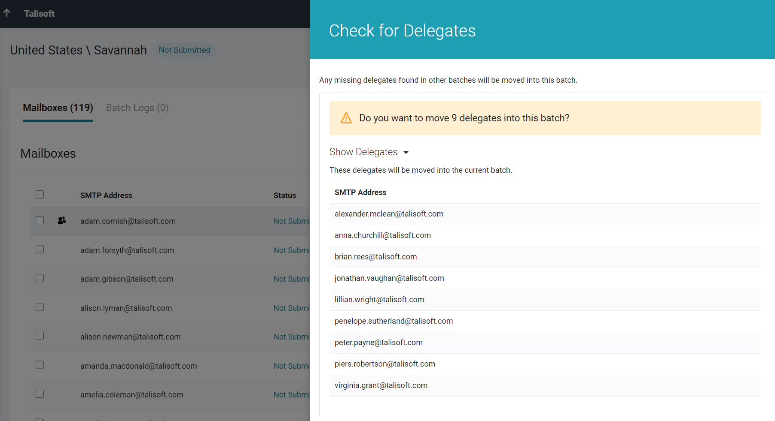This screenshot has height=421, width=775.
Task: Click alison.lyman@talisoft.com mailbox address
Action: click(x=126, y=308)
